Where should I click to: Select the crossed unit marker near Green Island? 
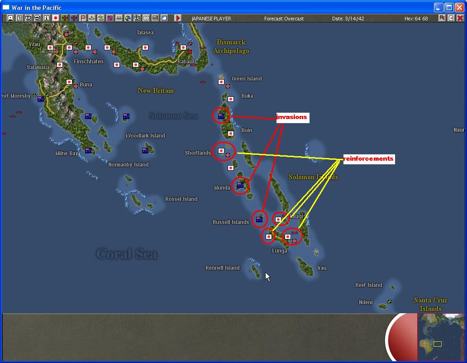pos(228,86)
